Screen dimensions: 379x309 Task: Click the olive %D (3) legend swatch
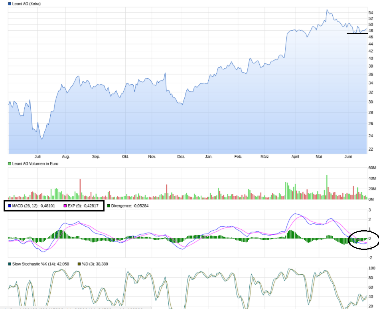pos(79,264)
